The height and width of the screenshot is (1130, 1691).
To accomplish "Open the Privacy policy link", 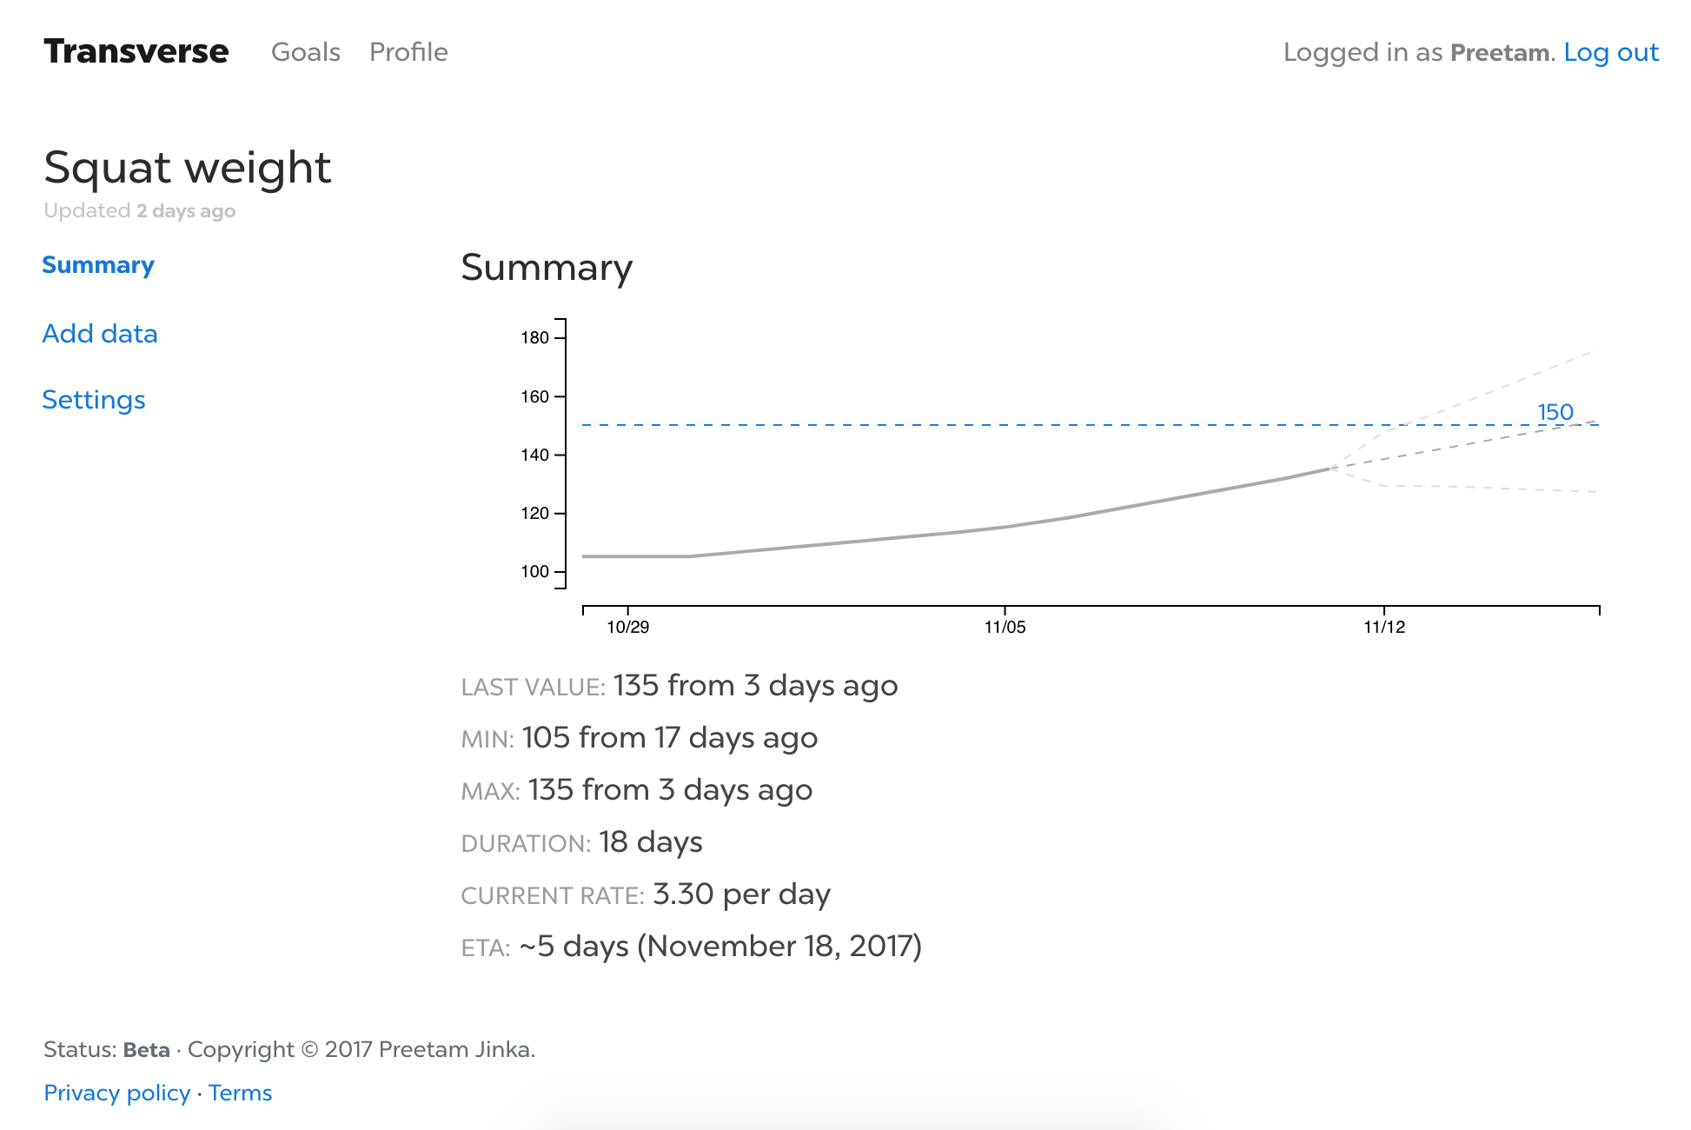I will point(117,1093).
